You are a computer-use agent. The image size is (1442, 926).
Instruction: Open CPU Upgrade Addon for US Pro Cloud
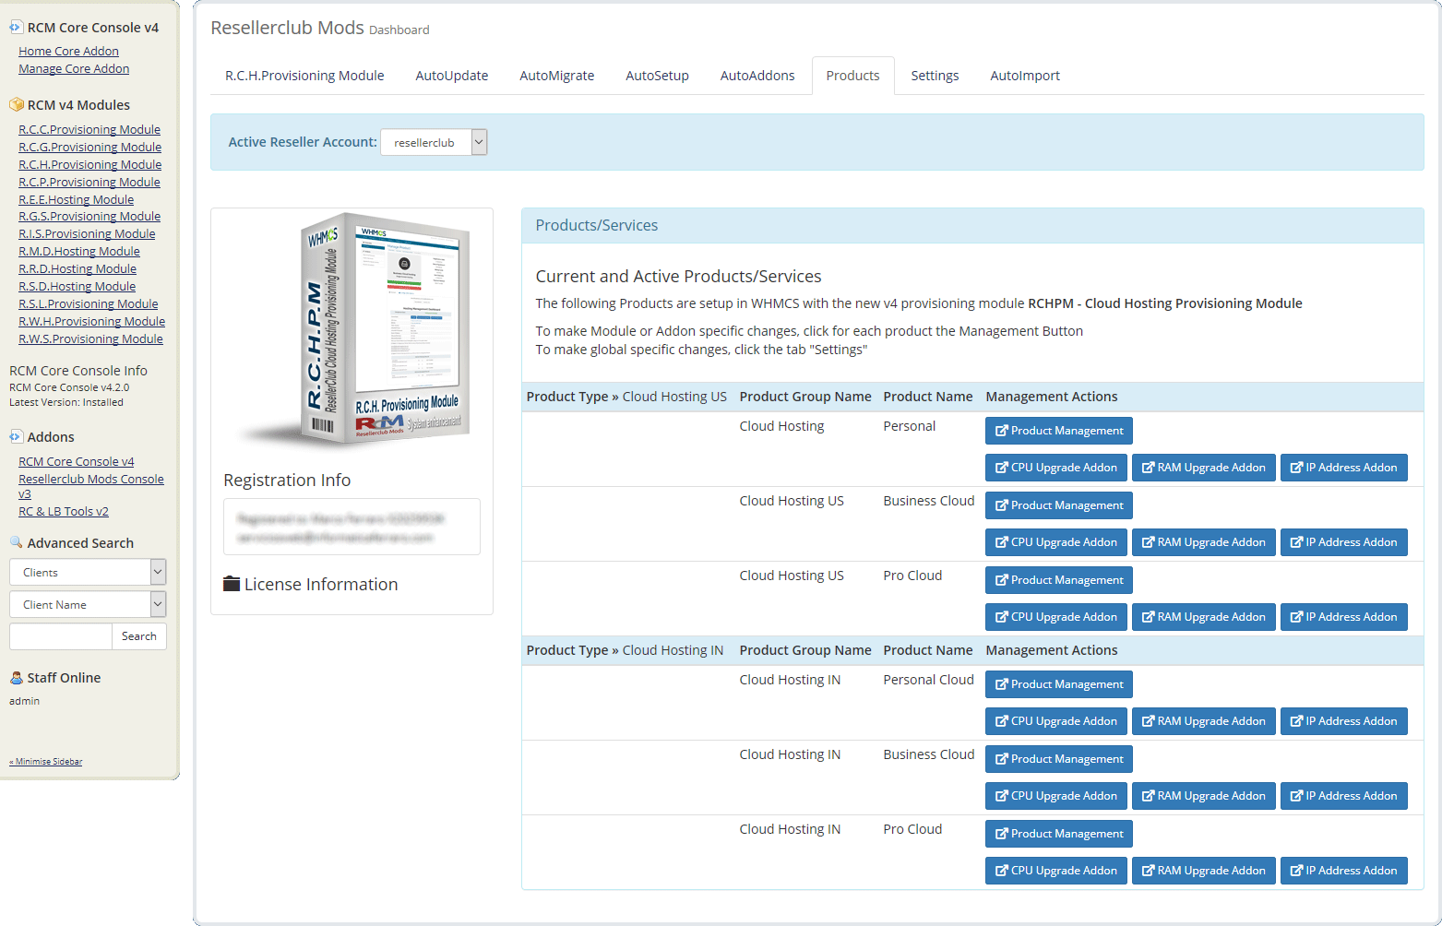coord(1055,617)
